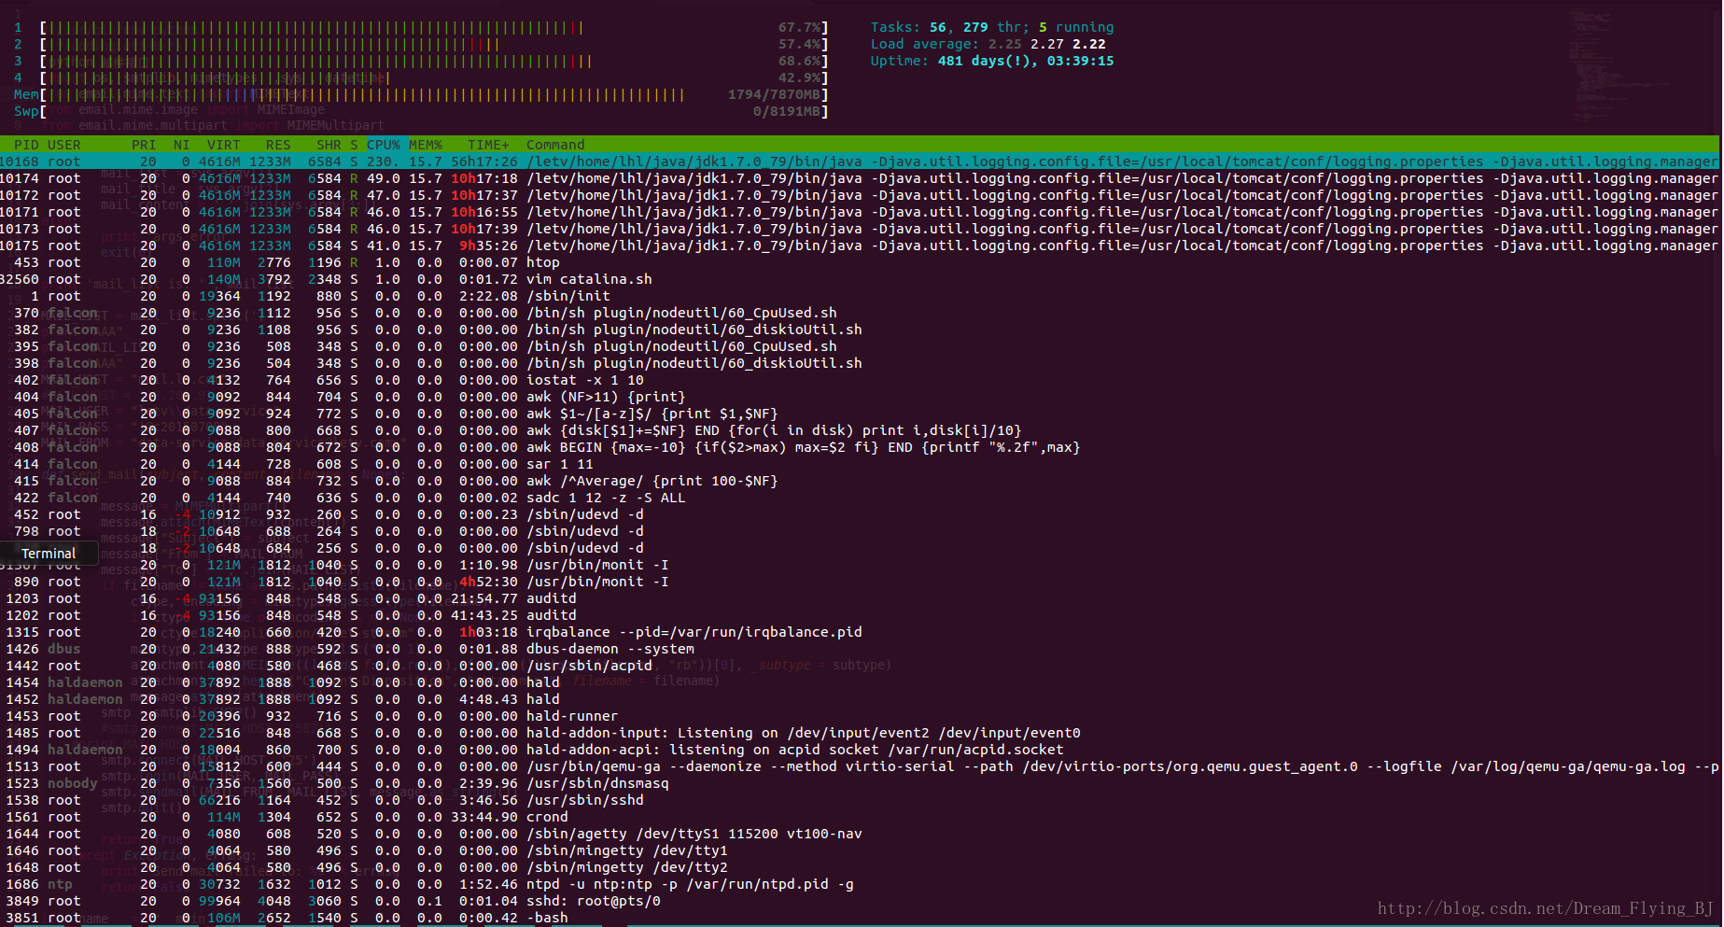Select the hald-addon-input process row
1724x927 pixels.
pos(860,733)
